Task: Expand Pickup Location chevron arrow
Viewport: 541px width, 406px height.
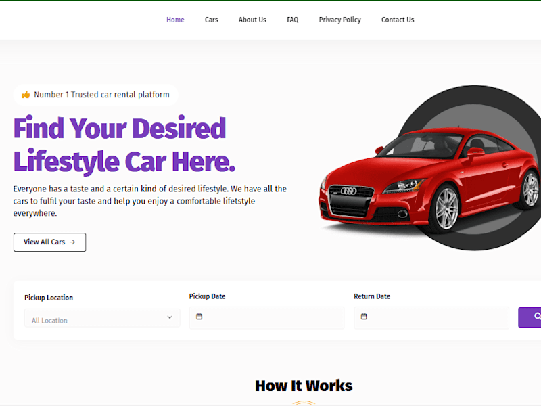Action: point(170,317)
